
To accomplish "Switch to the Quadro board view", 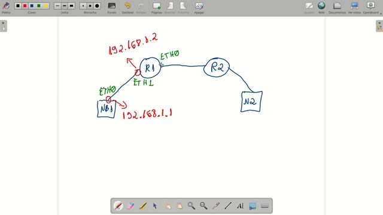I will click(x=309, y=7).
